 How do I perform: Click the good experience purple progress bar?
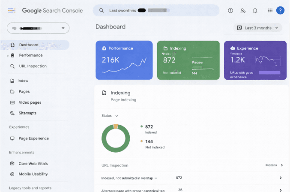[269, 73]
